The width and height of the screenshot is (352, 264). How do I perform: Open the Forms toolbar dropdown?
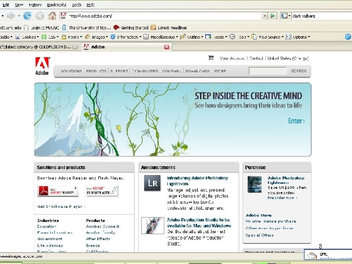tap(71, 37)
